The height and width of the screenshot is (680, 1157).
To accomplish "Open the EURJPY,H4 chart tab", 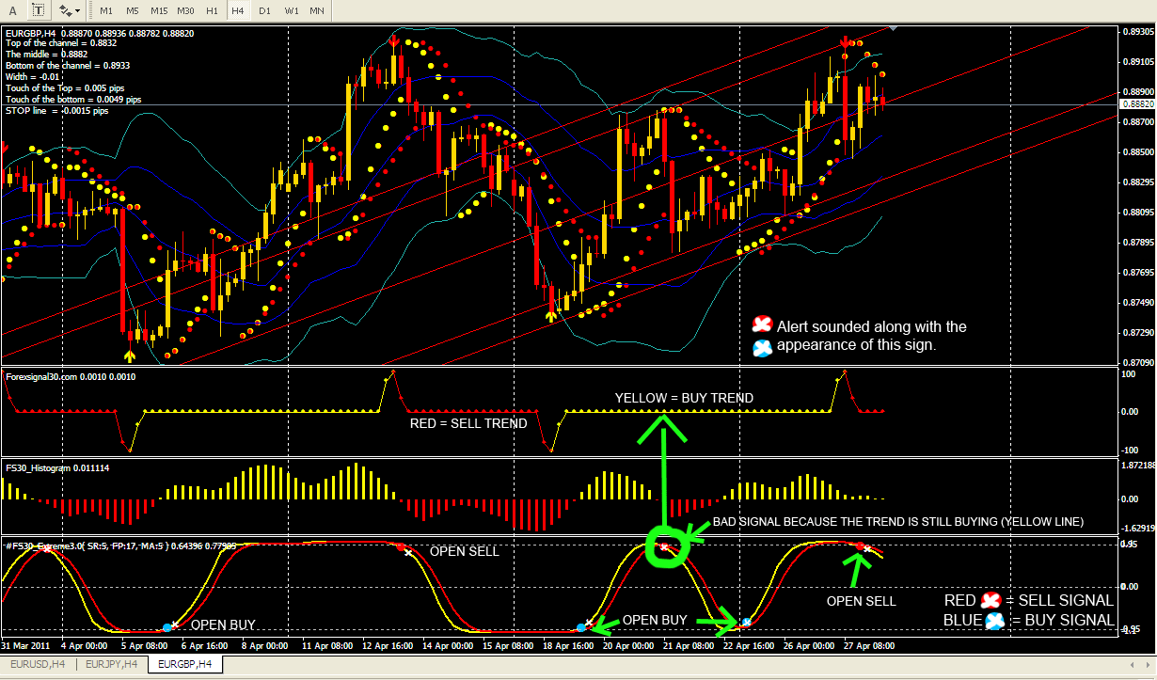I will 112,665.
